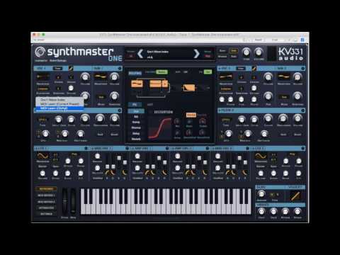Go to the next preset with right arrow

(196, 54)
